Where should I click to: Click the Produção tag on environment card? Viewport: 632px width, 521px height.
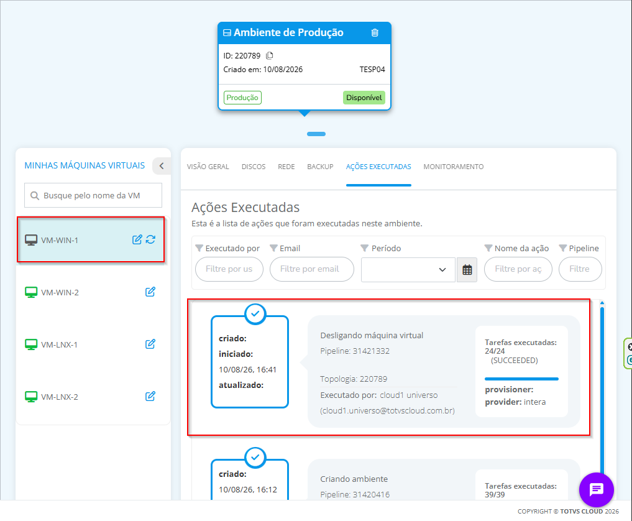click(x=242, y=98)
